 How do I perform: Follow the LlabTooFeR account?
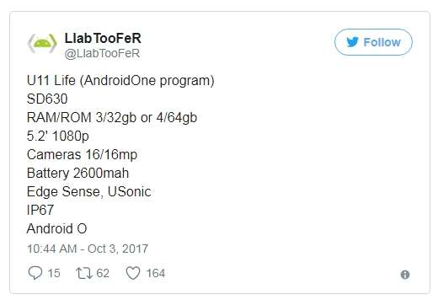coord(373,42)
